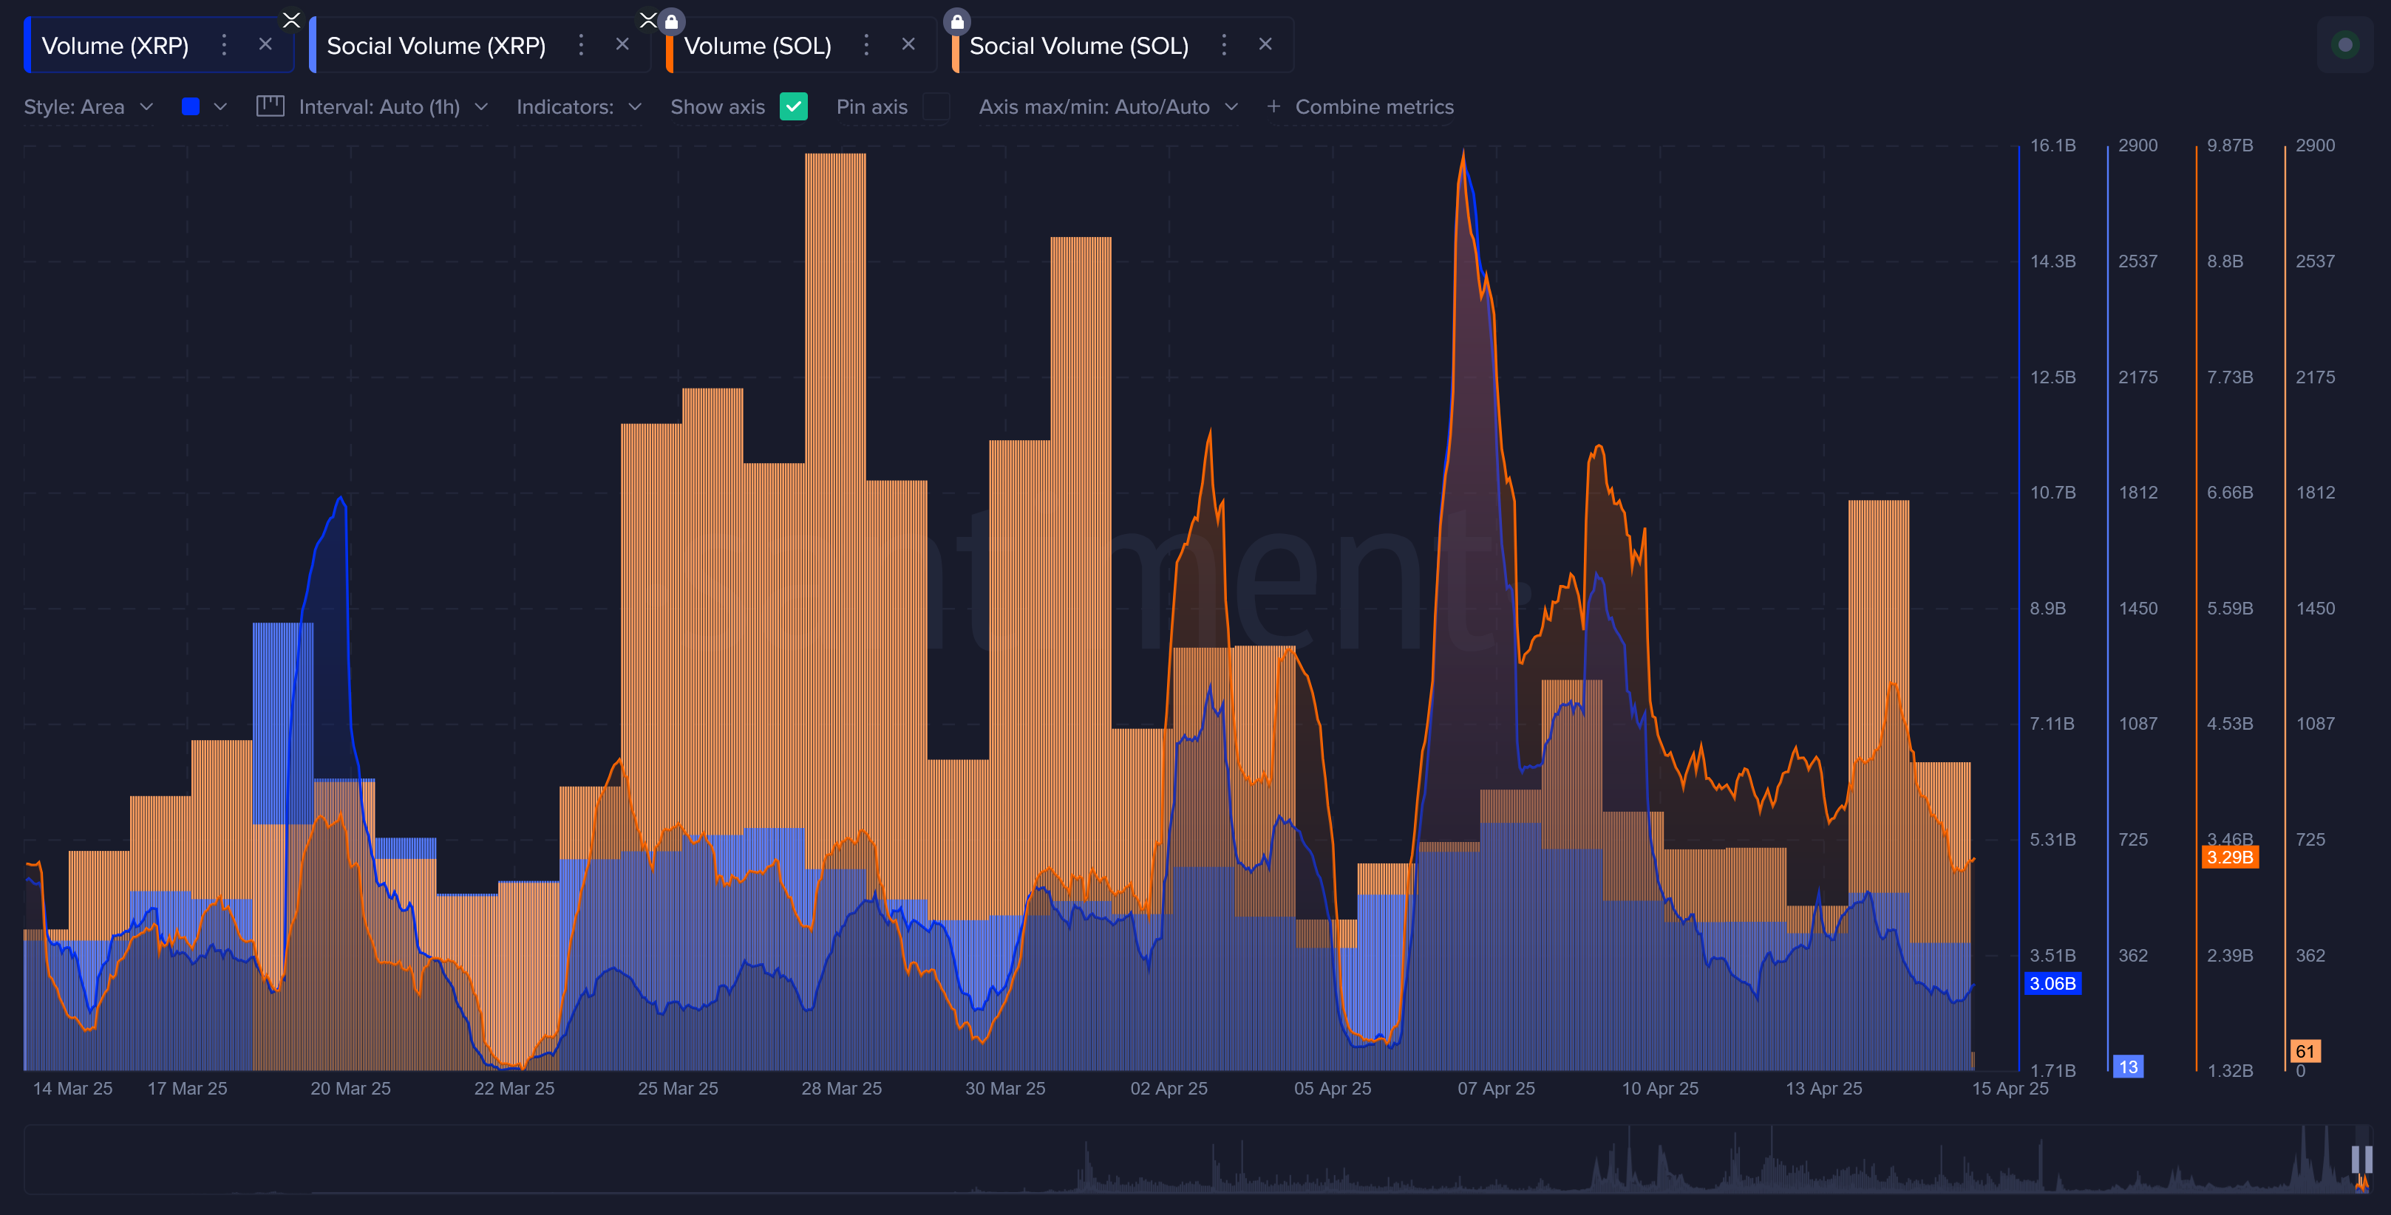Select the Social Volume (SOL) metric tab
Image resolution: width=2391 pixels, height=1215 pixels.
click(x=1078, y=46)
